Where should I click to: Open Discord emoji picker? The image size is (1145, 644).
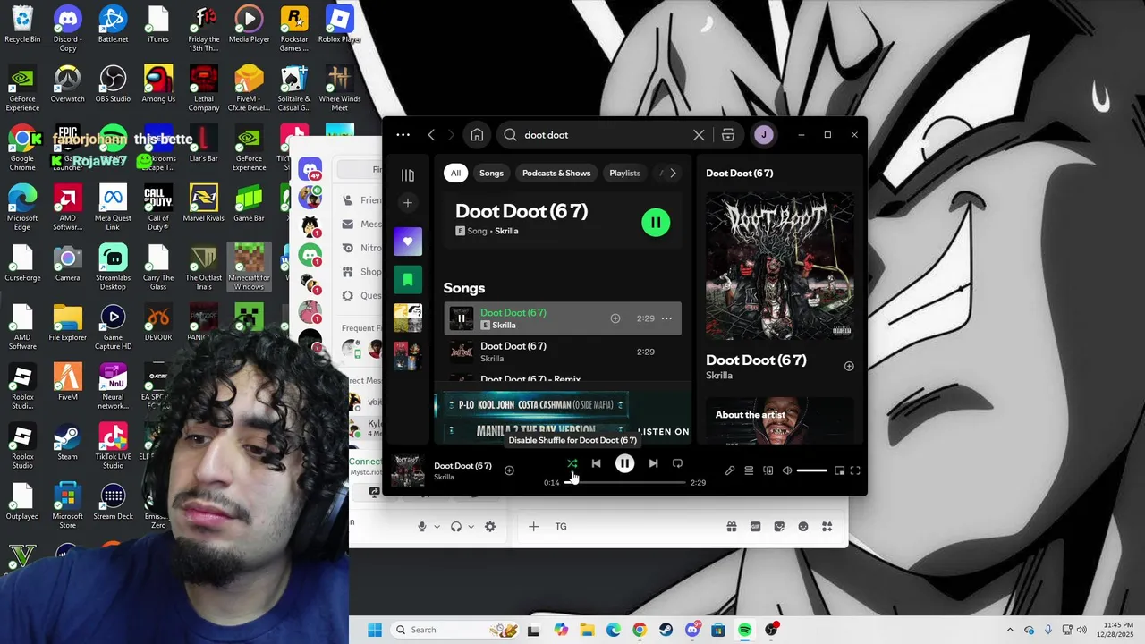(803, 527)
